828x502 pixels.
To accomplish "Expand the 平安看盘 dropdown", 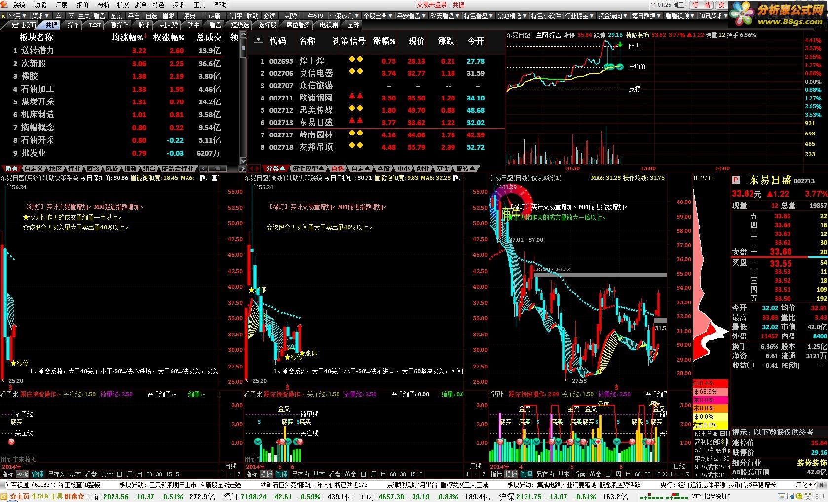I will pyautogui.click(x=412, y=16).
